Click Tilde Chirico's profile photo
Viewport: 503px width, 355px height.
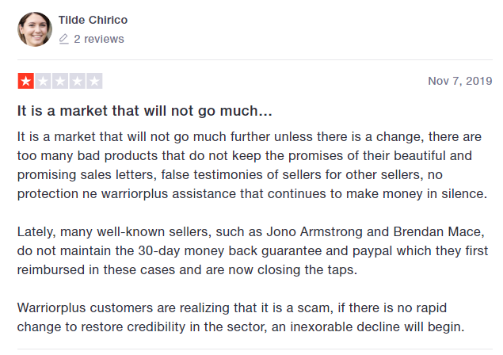(35, 29)
